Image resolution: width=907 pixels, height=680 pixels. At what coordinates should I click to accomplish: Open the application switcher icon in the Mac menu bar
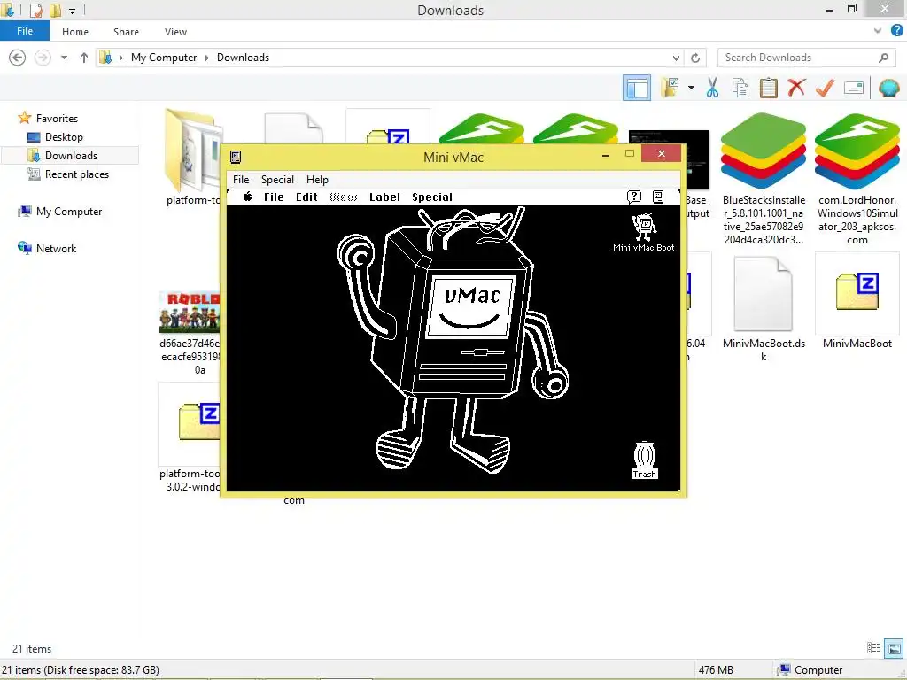pyautogui.click(x=658, y=197)
